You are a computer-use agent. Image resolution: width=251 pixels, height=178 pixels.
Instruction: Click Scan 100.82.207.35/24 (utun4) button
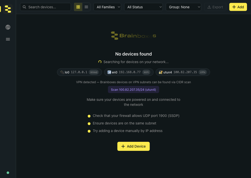pos(134,90)
